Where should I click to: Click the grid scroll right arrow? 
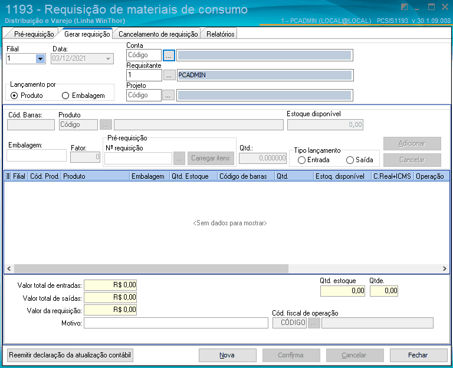[444, 269]
